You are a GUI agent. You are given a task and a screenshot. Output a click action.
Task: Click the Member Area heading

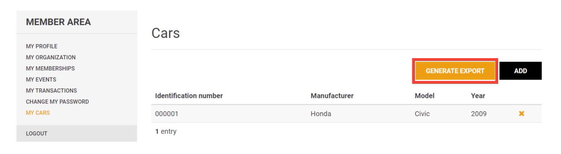tap(58, 22)
